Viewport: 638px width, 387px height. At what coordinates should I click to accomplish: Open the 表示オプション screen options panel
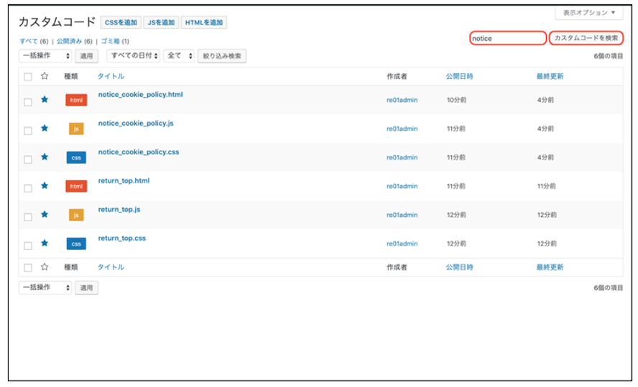click(588, 13)
